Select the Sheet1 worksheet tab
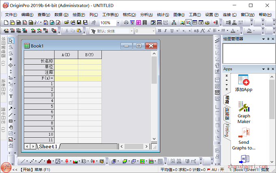This screenshot has height=173, width=276. pos(48,146)
